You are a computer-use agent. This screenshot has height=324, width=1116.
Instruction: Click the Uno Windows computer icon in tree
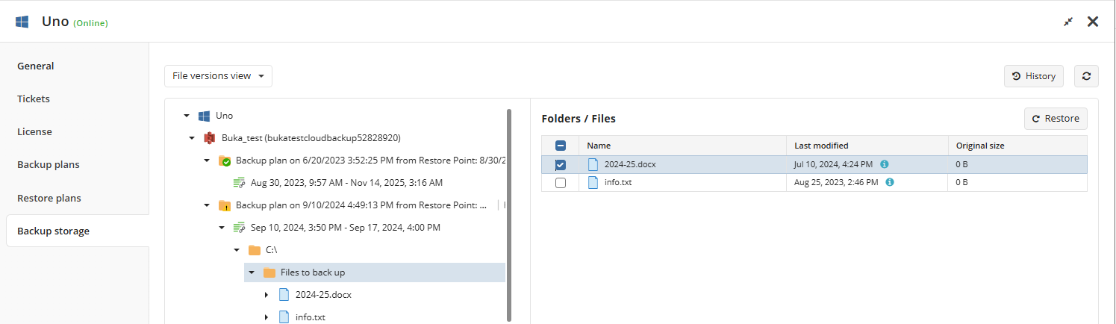(204, 116)
